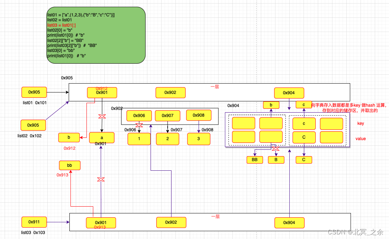
Task: Click the red Chinese hash annotation text
Action: (349, 108)
